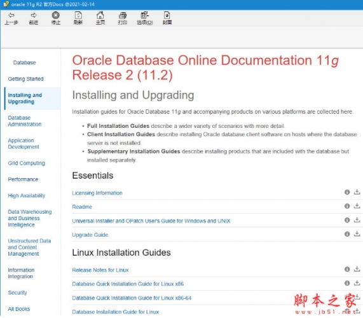363x318 pixels.
Task: Open Information Integration sidebar item
Action: click(21, 273)
